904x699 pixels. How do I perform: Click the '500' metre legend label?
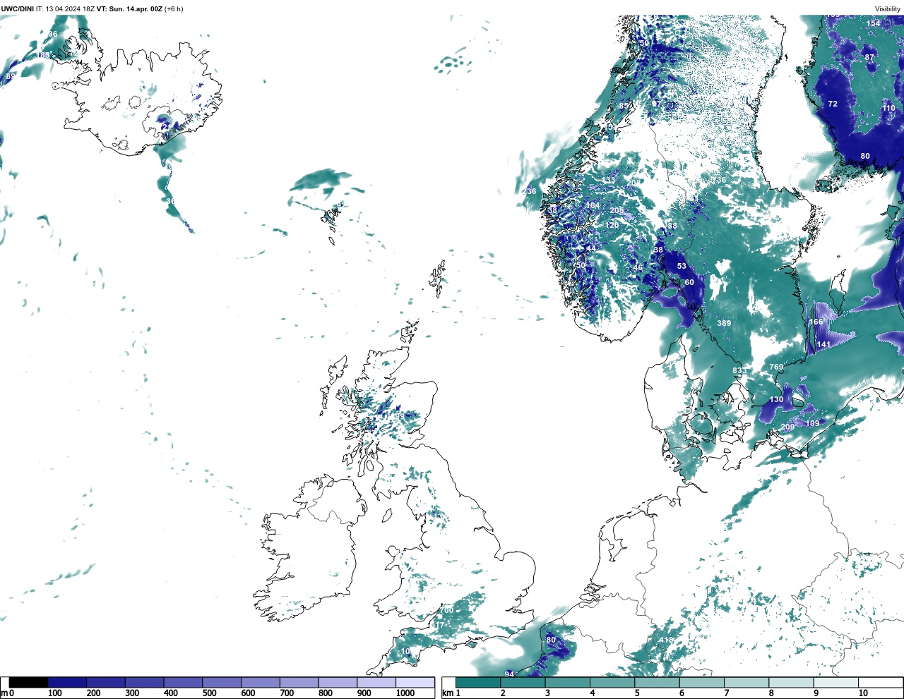[x=209, y=693]
